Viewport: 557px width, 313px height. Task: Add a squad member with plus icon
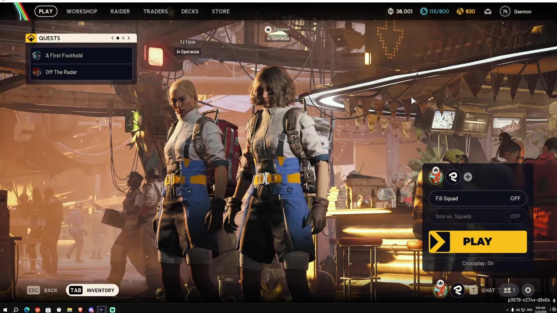point(468,177)
